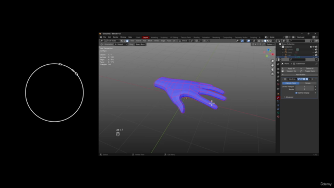This screenshot has width=334, height=188.
Task: Click the red X axis on navigation gizmo
Action: [x=272, y=54]
